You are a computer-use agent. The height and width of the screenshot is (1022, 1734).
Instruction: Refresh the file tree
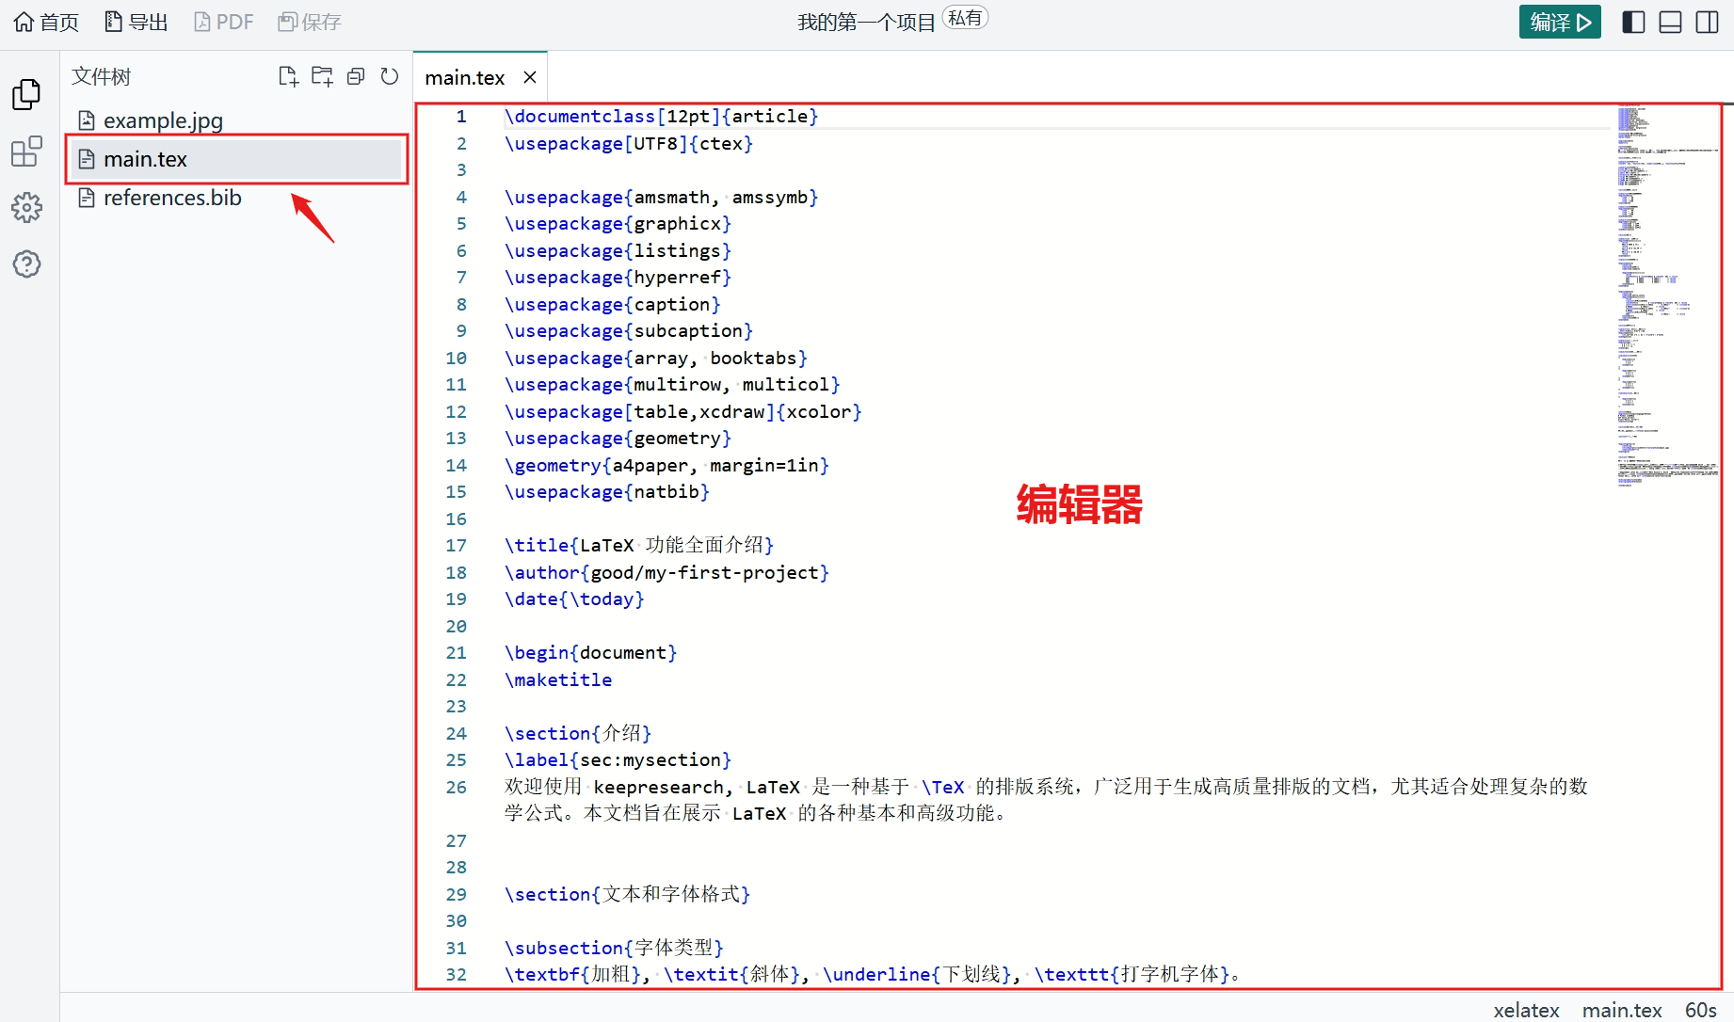coord(389,75)
